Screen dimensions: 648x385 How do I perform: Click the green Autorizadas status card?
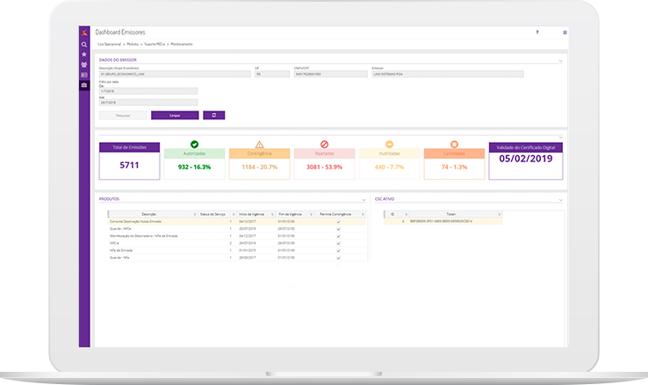(194, 160)
